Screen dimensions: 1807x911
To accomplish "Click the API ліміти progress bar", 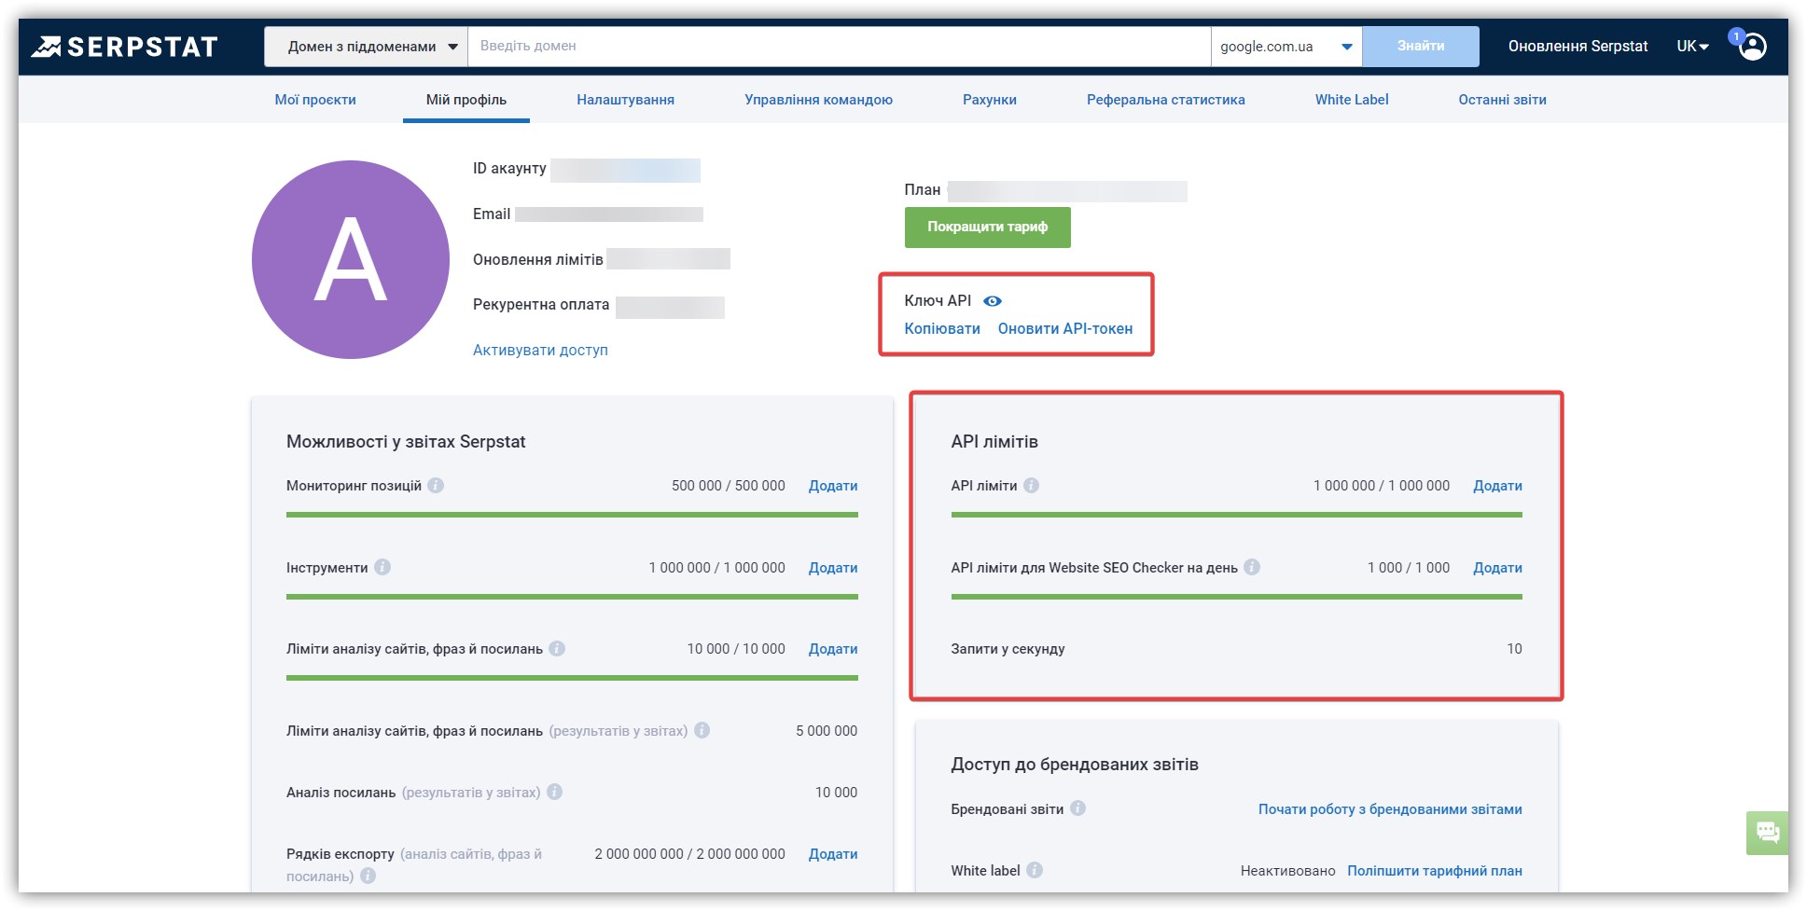I will (x=1236, y=515).
